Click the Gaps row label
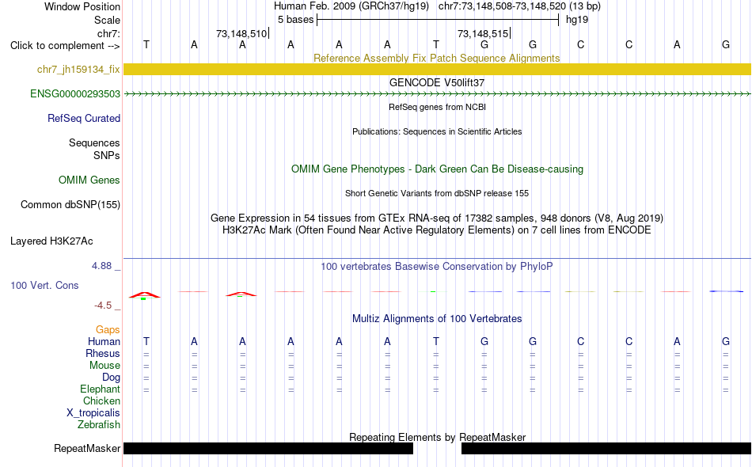The width and height of the screenshot is (752, 467). (x=108, y=329)
